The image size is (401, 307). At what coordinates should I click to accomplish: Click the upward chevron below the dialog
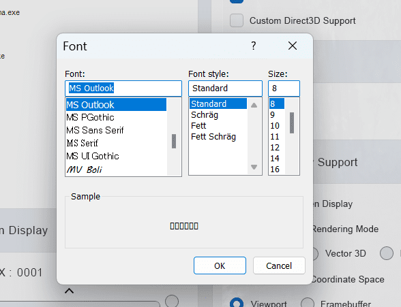click(69, 291)
